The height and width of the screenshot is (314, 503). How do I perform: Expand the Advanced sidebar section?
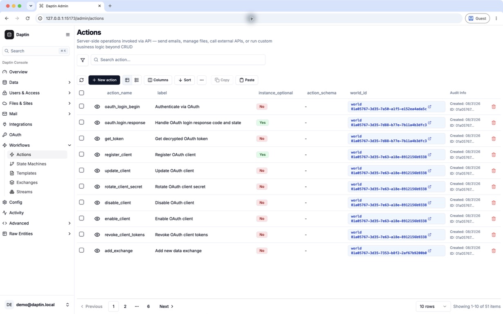click(x=36, y=223)
